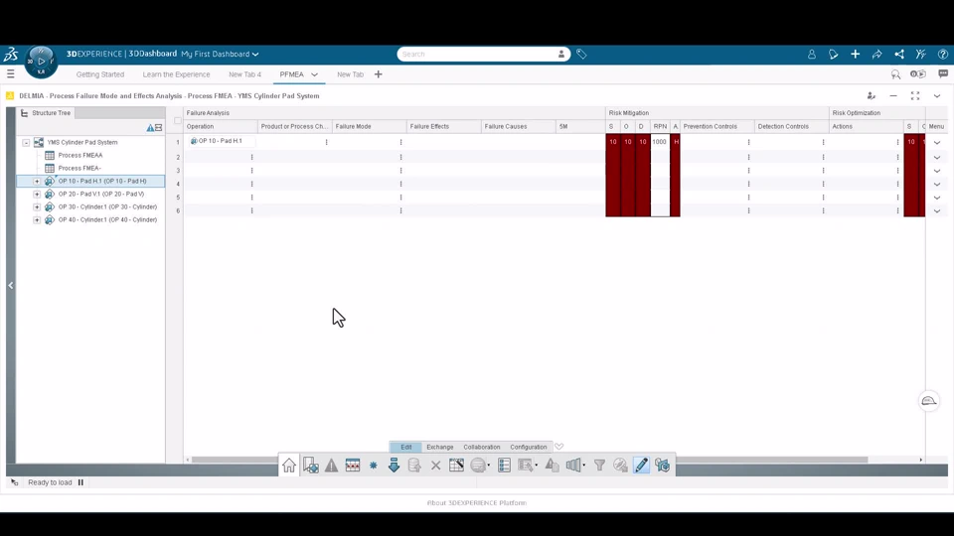
Task: Select the Collaboration toolbar tab
Action: (481, 447)
